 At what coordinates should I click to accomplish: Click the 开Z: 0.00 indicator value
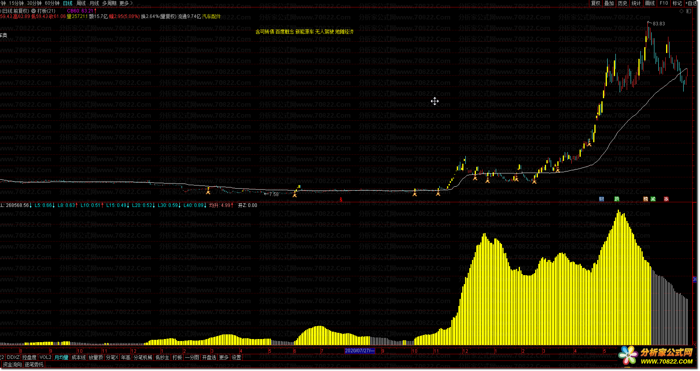tap(247, 205)
